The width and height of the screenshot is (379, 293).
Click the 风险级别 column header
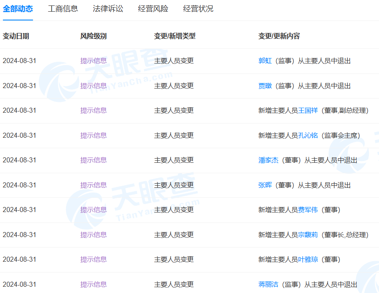[92, 36]
